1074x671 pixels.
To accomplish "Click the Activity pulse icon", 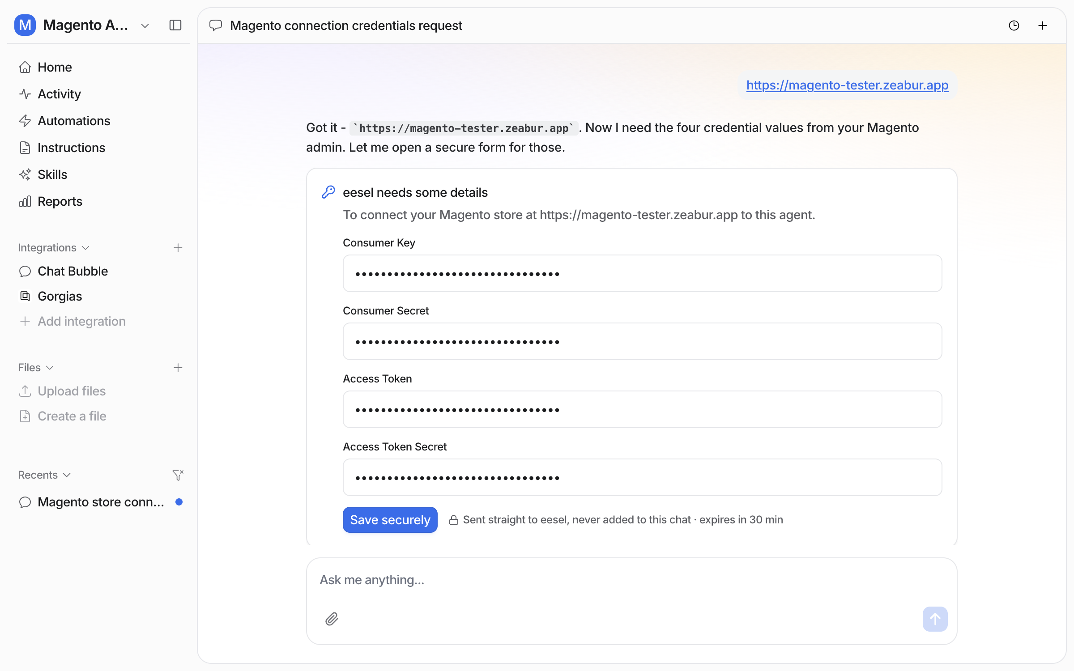I will (x=25, y=94).
